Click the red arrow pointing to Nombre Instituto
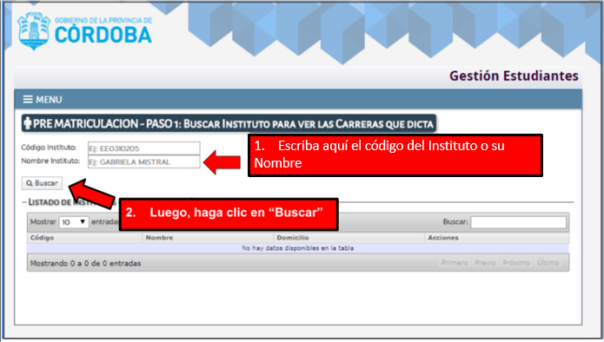Screen dimensions: 604x342 point(222,162)
